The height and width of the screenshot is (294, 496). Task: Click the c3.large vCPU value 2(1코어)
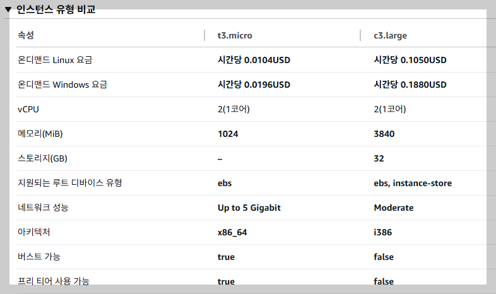point(390,109)
